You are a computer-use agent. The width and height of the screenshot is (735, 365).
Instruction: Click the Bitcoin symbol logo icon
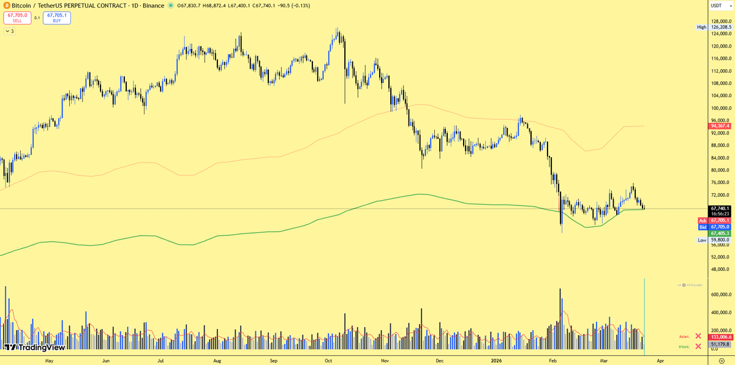click(7, 6)
